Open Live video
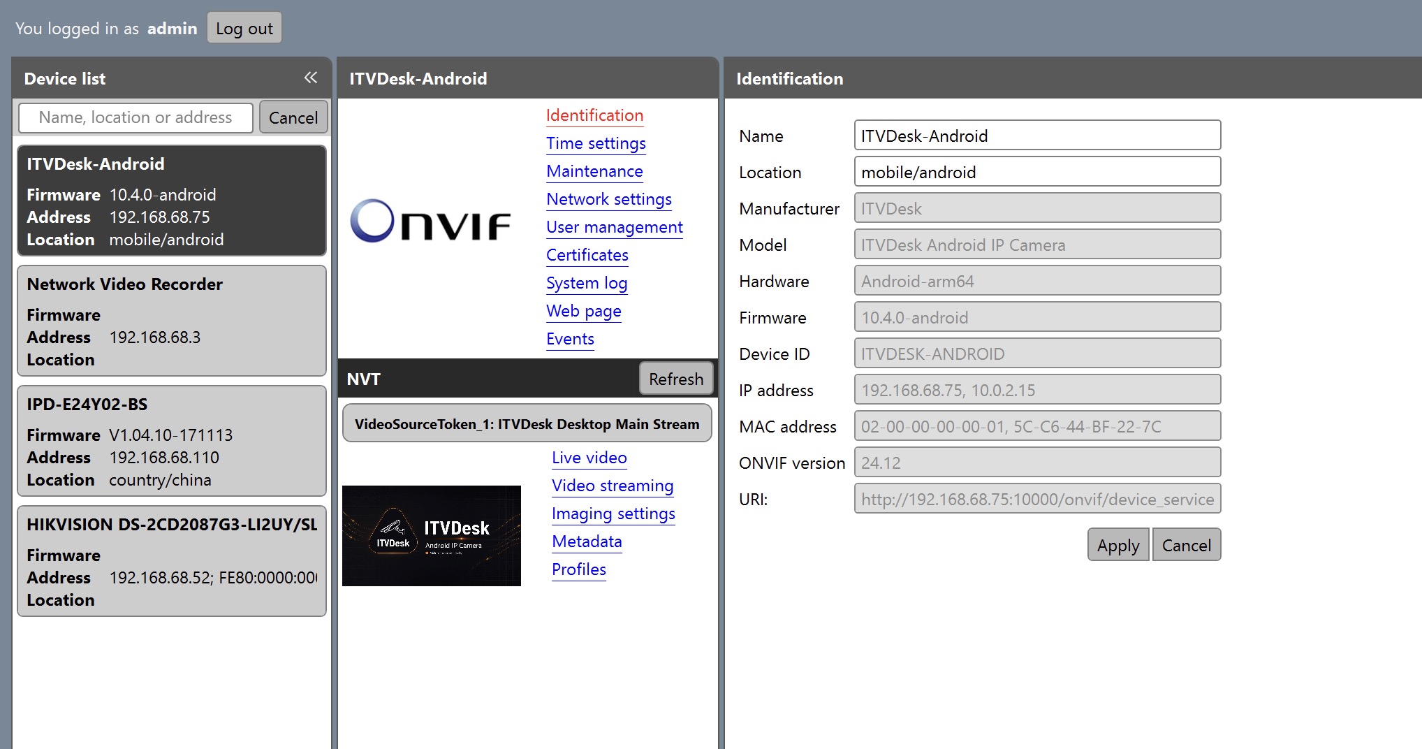1422x749 pixels. pos(589,458)
